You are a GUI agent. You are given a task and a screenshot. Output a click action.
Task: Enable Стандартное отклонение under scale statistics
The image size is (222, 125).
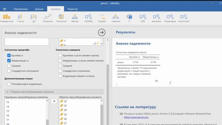tap(9, 71)
